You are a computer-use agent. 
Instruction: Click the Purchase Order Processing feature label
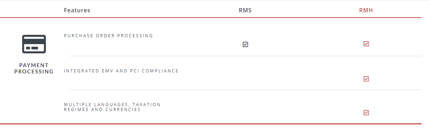(108, 35)
